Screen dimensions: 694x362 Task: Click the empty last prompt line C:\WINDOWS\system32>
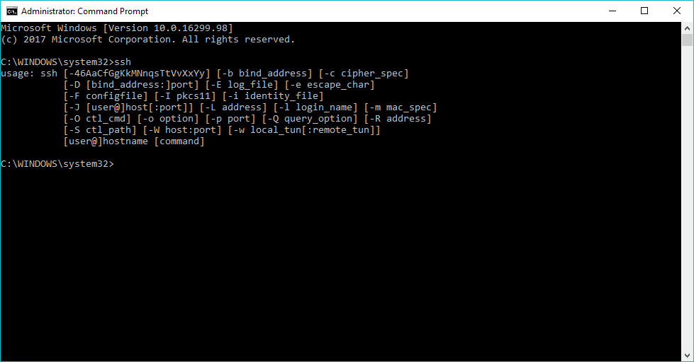57,164
